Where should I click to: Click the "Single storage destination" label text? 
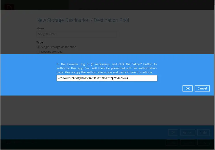coord(59,47)
